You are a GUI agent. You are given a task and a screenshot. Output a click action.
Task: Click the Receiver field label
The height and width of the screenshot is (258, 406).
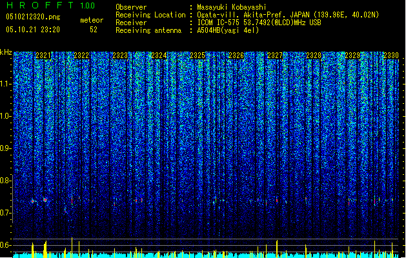pos(131,23)
